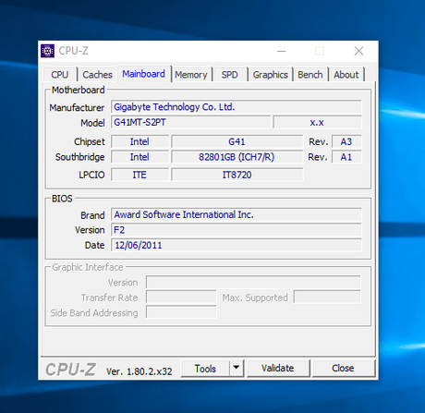Click BIOS brand Award Software International Inc.

[x=236, y=214]
